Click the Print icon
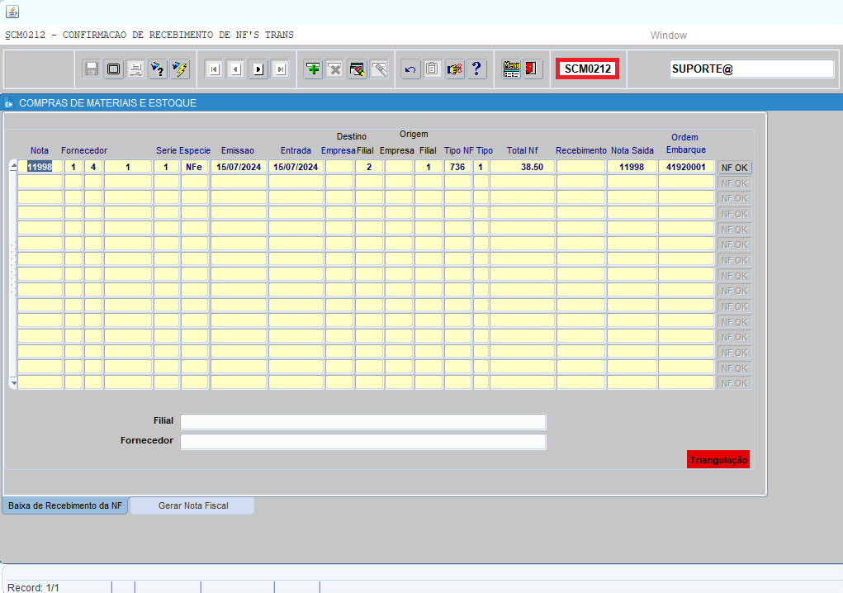The image size is (843, 593). pos(135,69)
